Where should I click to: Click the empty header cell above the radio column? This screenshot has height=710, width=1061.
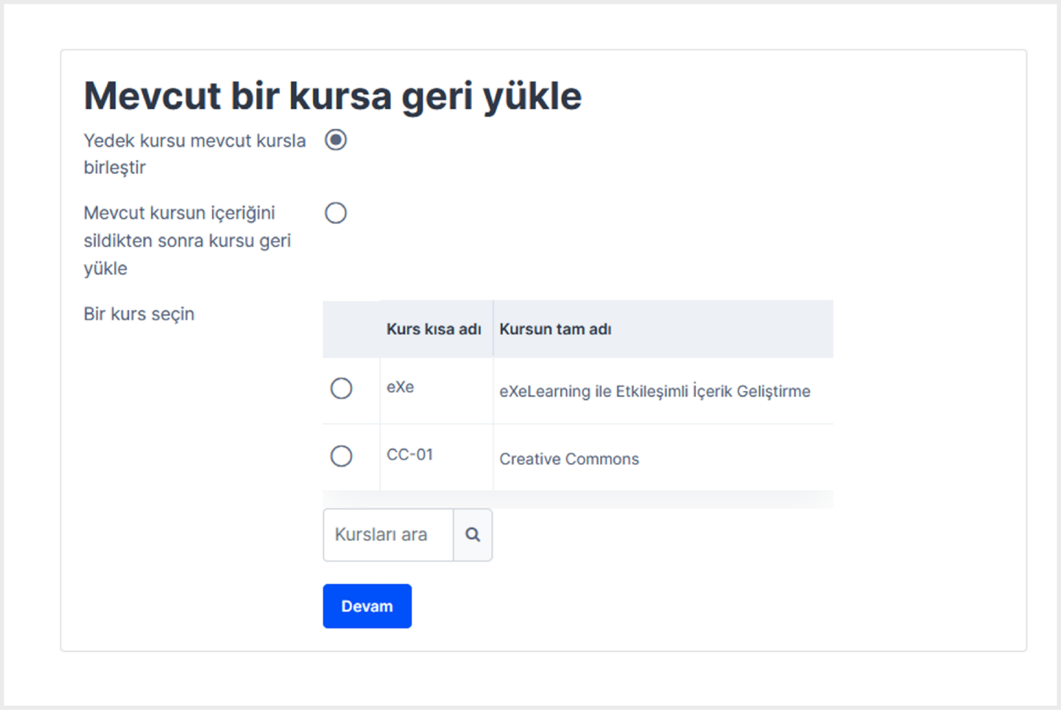click(x=351, y=329)
